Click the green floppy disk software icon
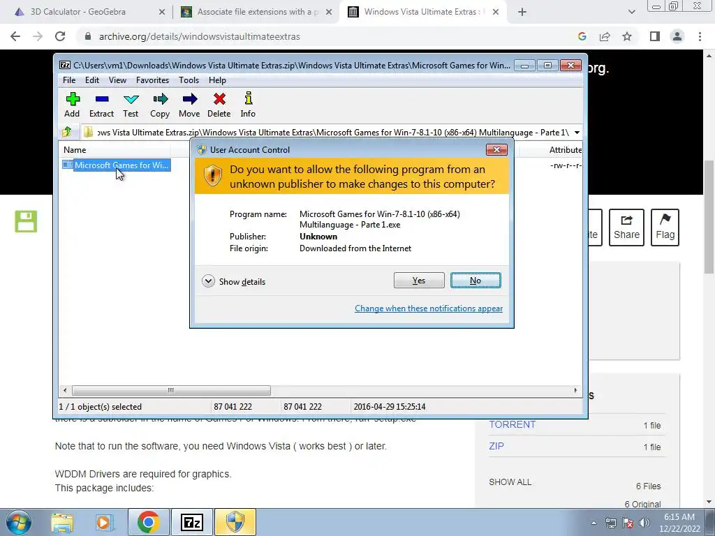The width and height of the screenshot is (715, 536). click(x=26, y=221)
